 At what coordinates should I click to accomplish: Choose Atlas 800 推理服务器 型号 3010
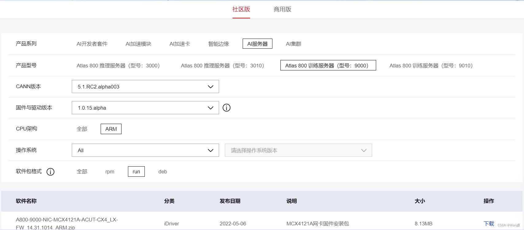click(x=222, y=66)
